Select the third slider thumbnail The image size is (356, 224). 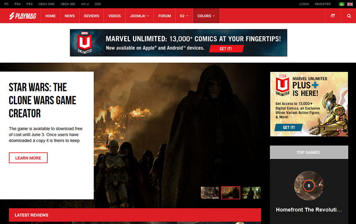(x=251, y=193)
